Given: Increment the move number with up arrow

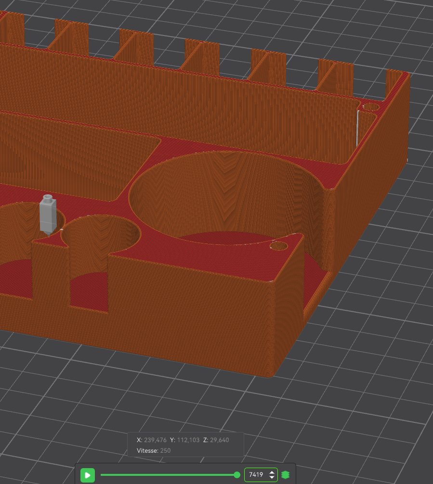Looking at the screenshot, I should pyautogui.click(x=272, y=472).
